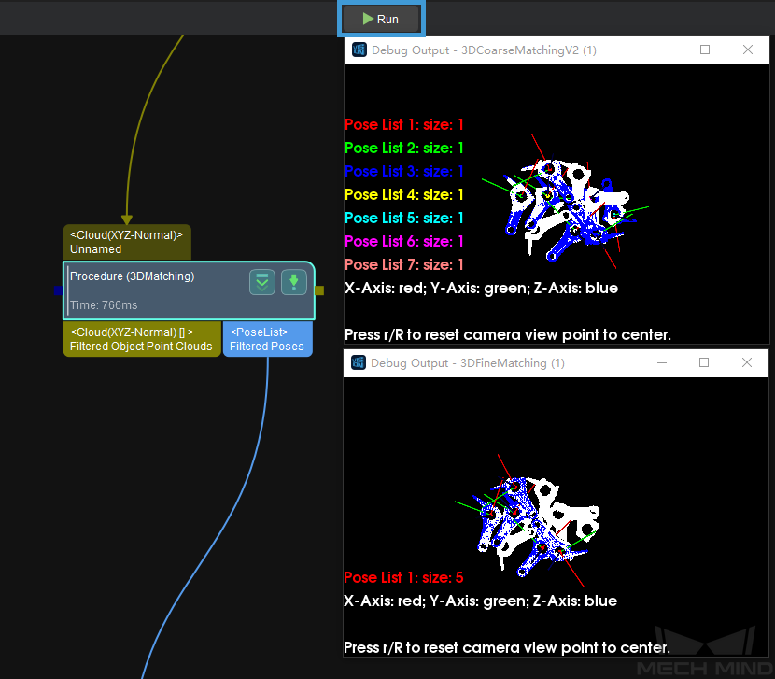Click the magenta 'Pose List 6: size: 1' text
The height and width of the screenshot is (679, 775).
tap(404, 241)
